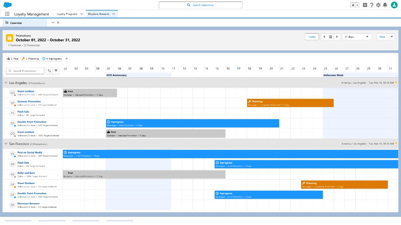Image resolution: width=401 pixels, height=225 pixels.
Task: Open the 31 days range dropdown
Action: pos(356,37)
